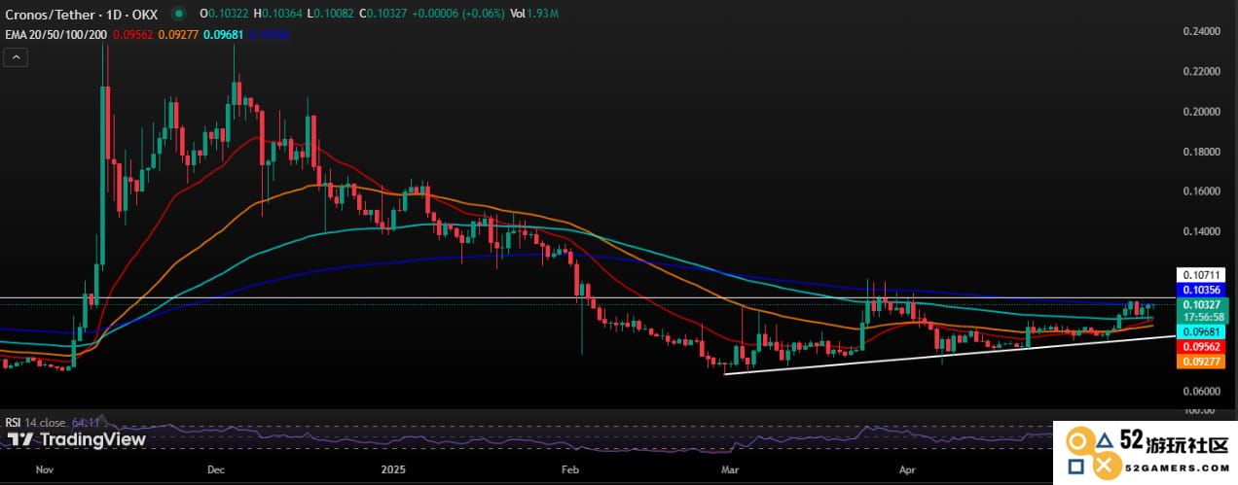Click the high price value 0.10364
The height and width of the screenshot is (485, 1238).
280,14
